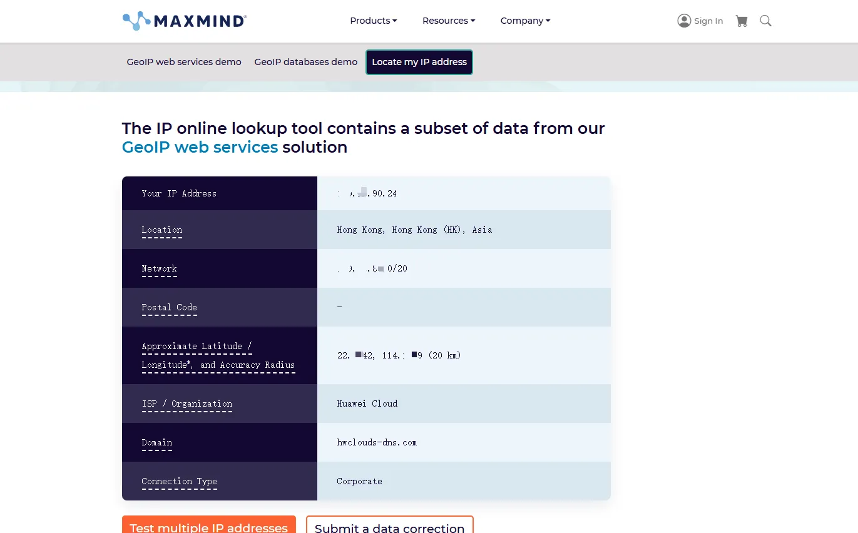This screenshot has width=858, height=533.
Task: Click the Domain field label
Action: click(x=156, y=442)
